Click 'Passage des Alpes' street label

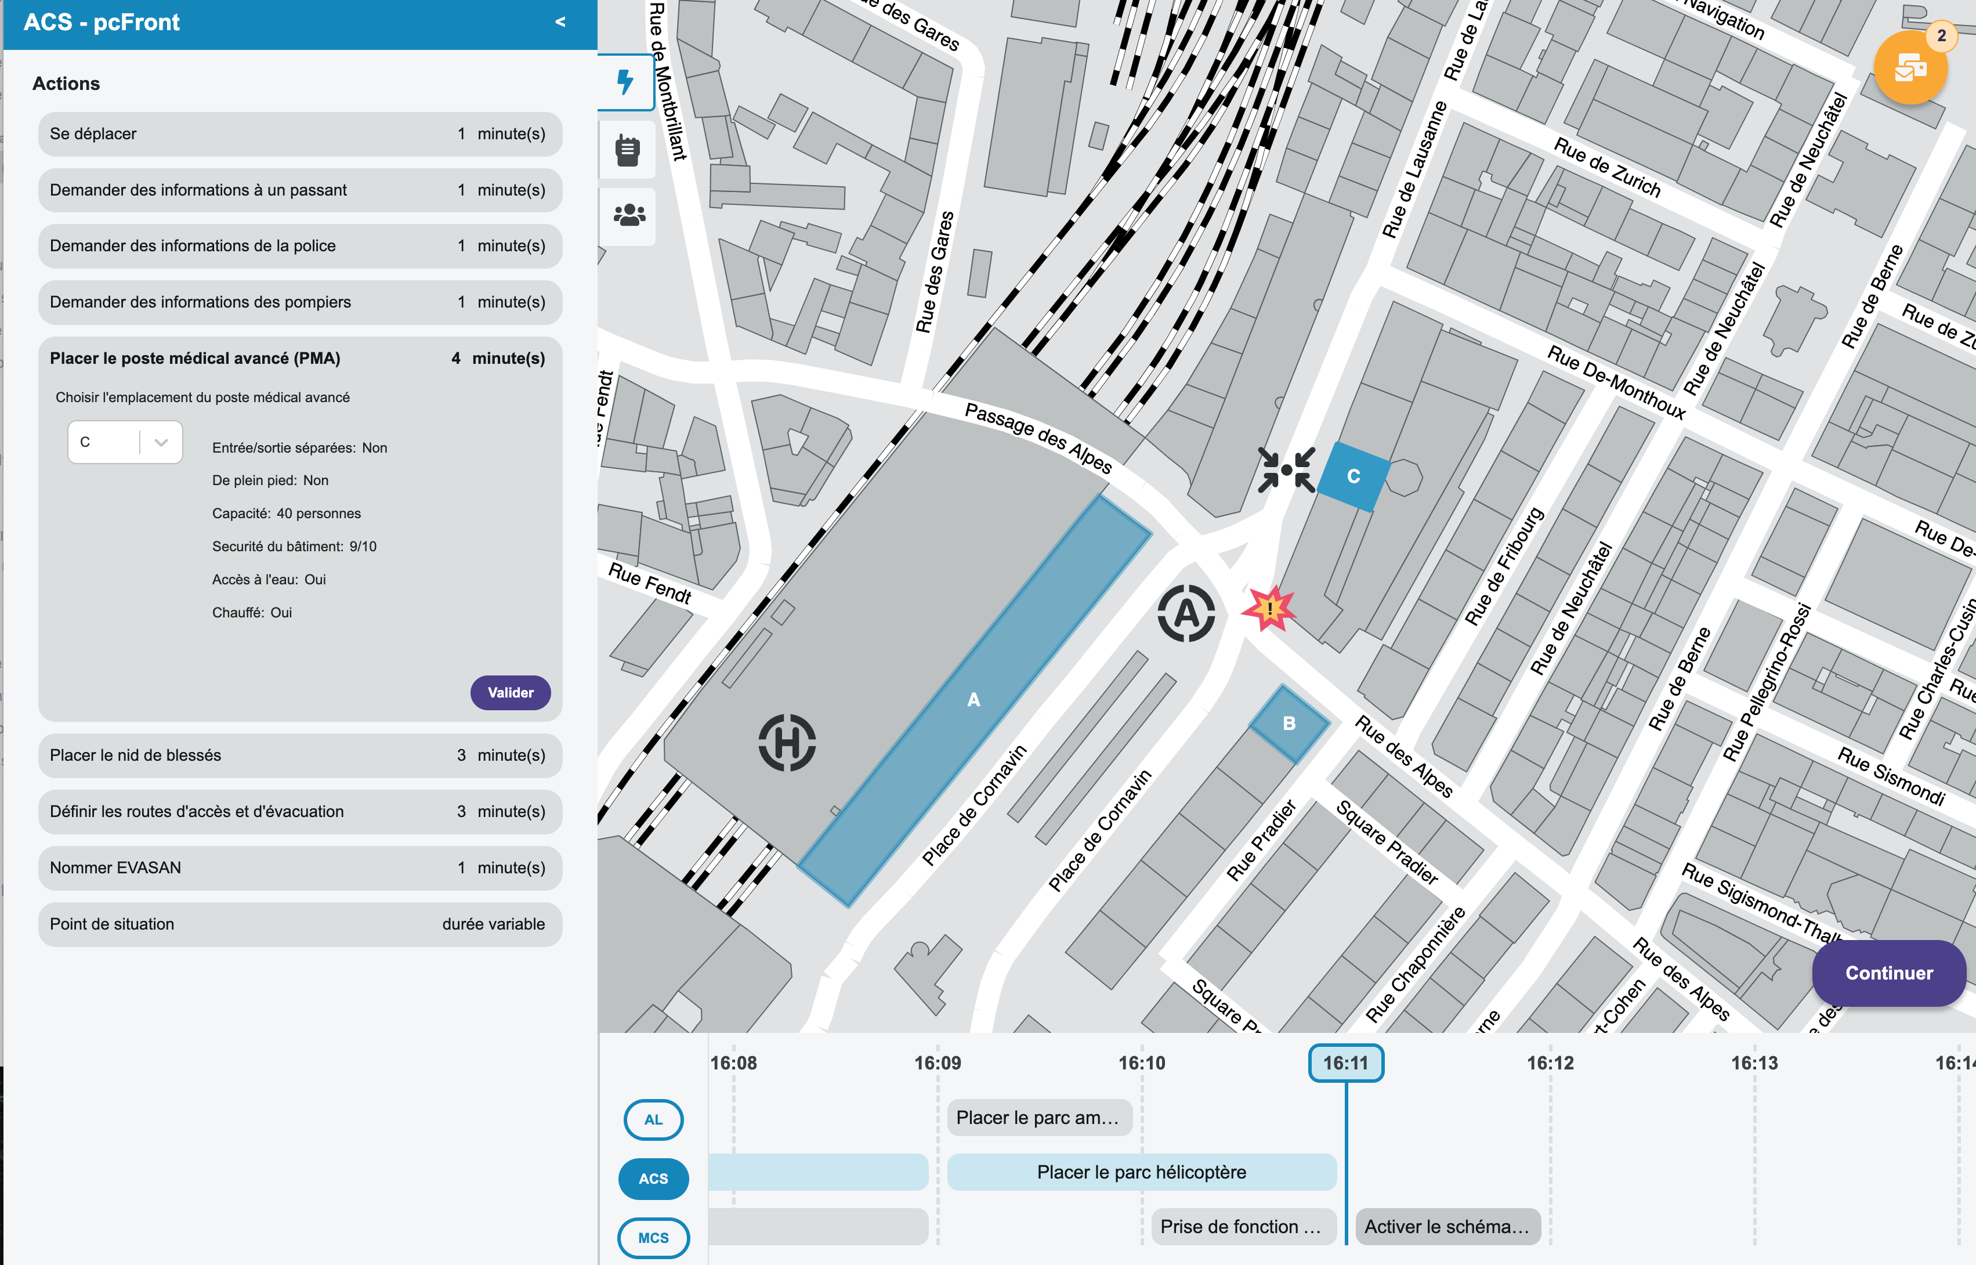(1038, 438)
